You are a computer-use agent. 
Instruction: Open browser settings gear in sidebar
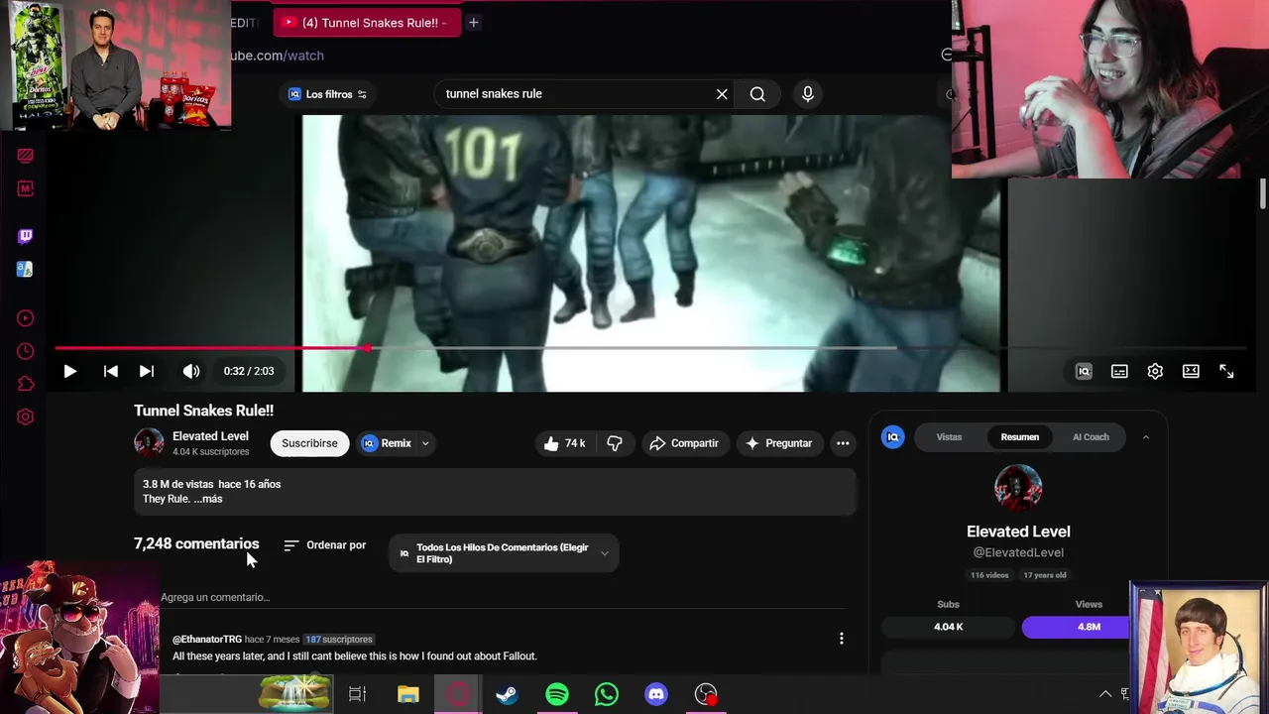tap(25, 416)
